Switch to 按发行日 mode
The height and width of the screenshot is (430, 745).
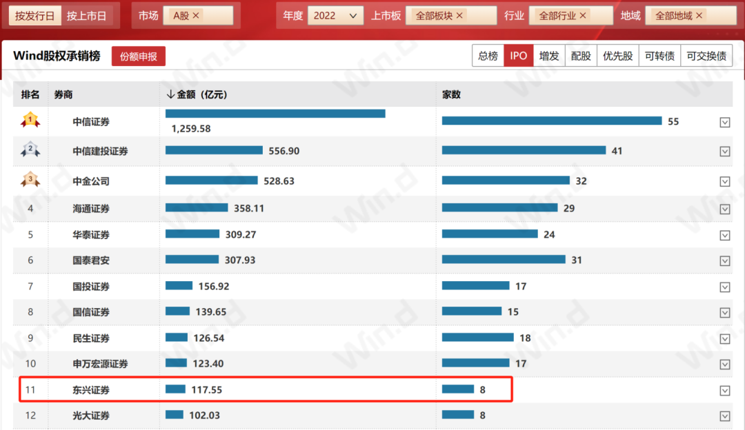(34, 16)
